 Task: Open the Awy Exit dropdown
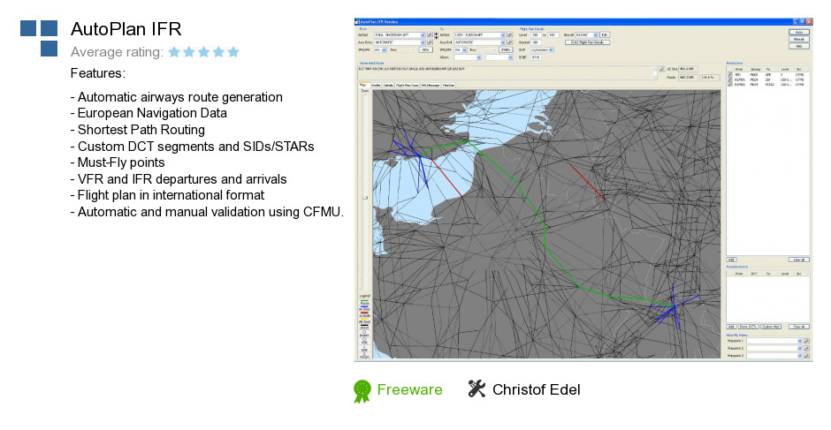[x=503, y=42]
